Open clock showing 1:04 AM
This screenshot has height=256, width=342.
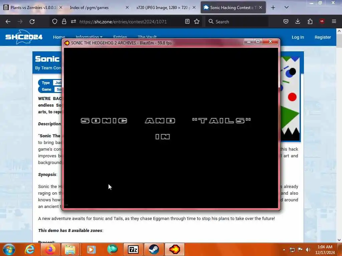(325, 250)
